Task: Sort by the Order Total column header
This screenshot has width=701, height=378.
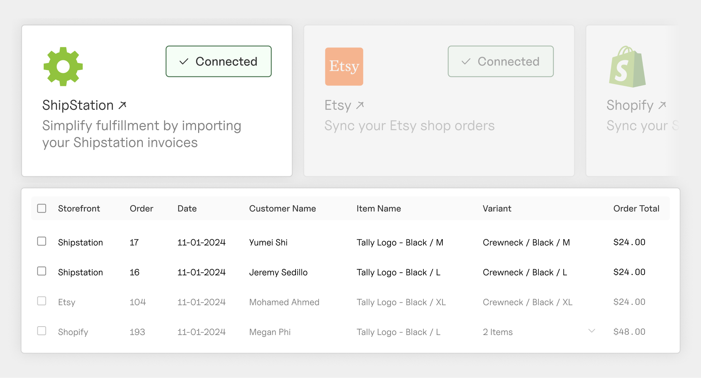Action: tap(636, 208)
